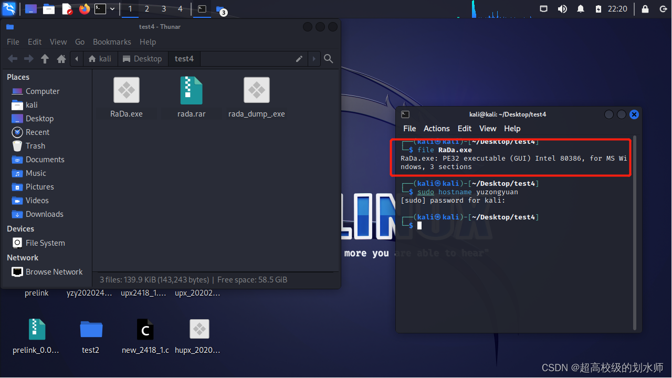Select Desktop path bar button
Viewport: 672px width, 378px height.
click(x=142, y=59)
